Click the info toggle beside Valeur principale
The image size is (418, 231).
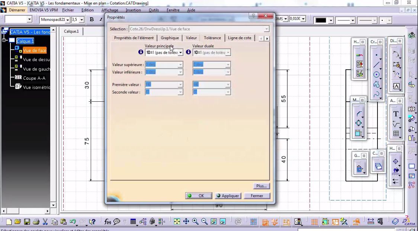[141, 52]
